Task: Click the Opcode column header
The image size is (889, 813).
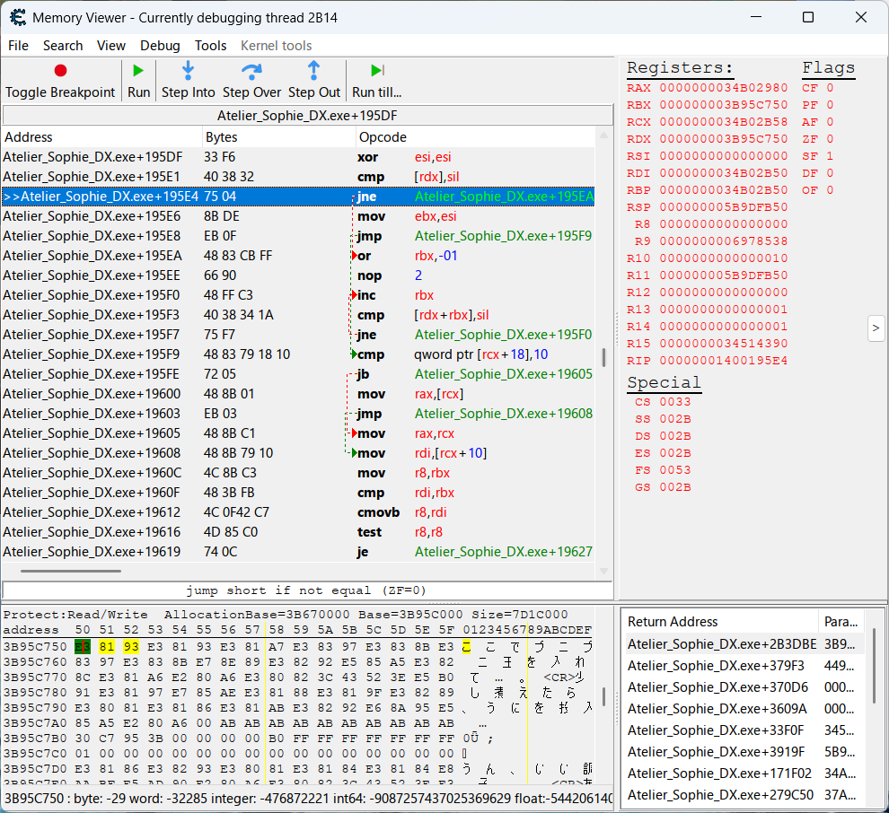Action: point(383,137)
